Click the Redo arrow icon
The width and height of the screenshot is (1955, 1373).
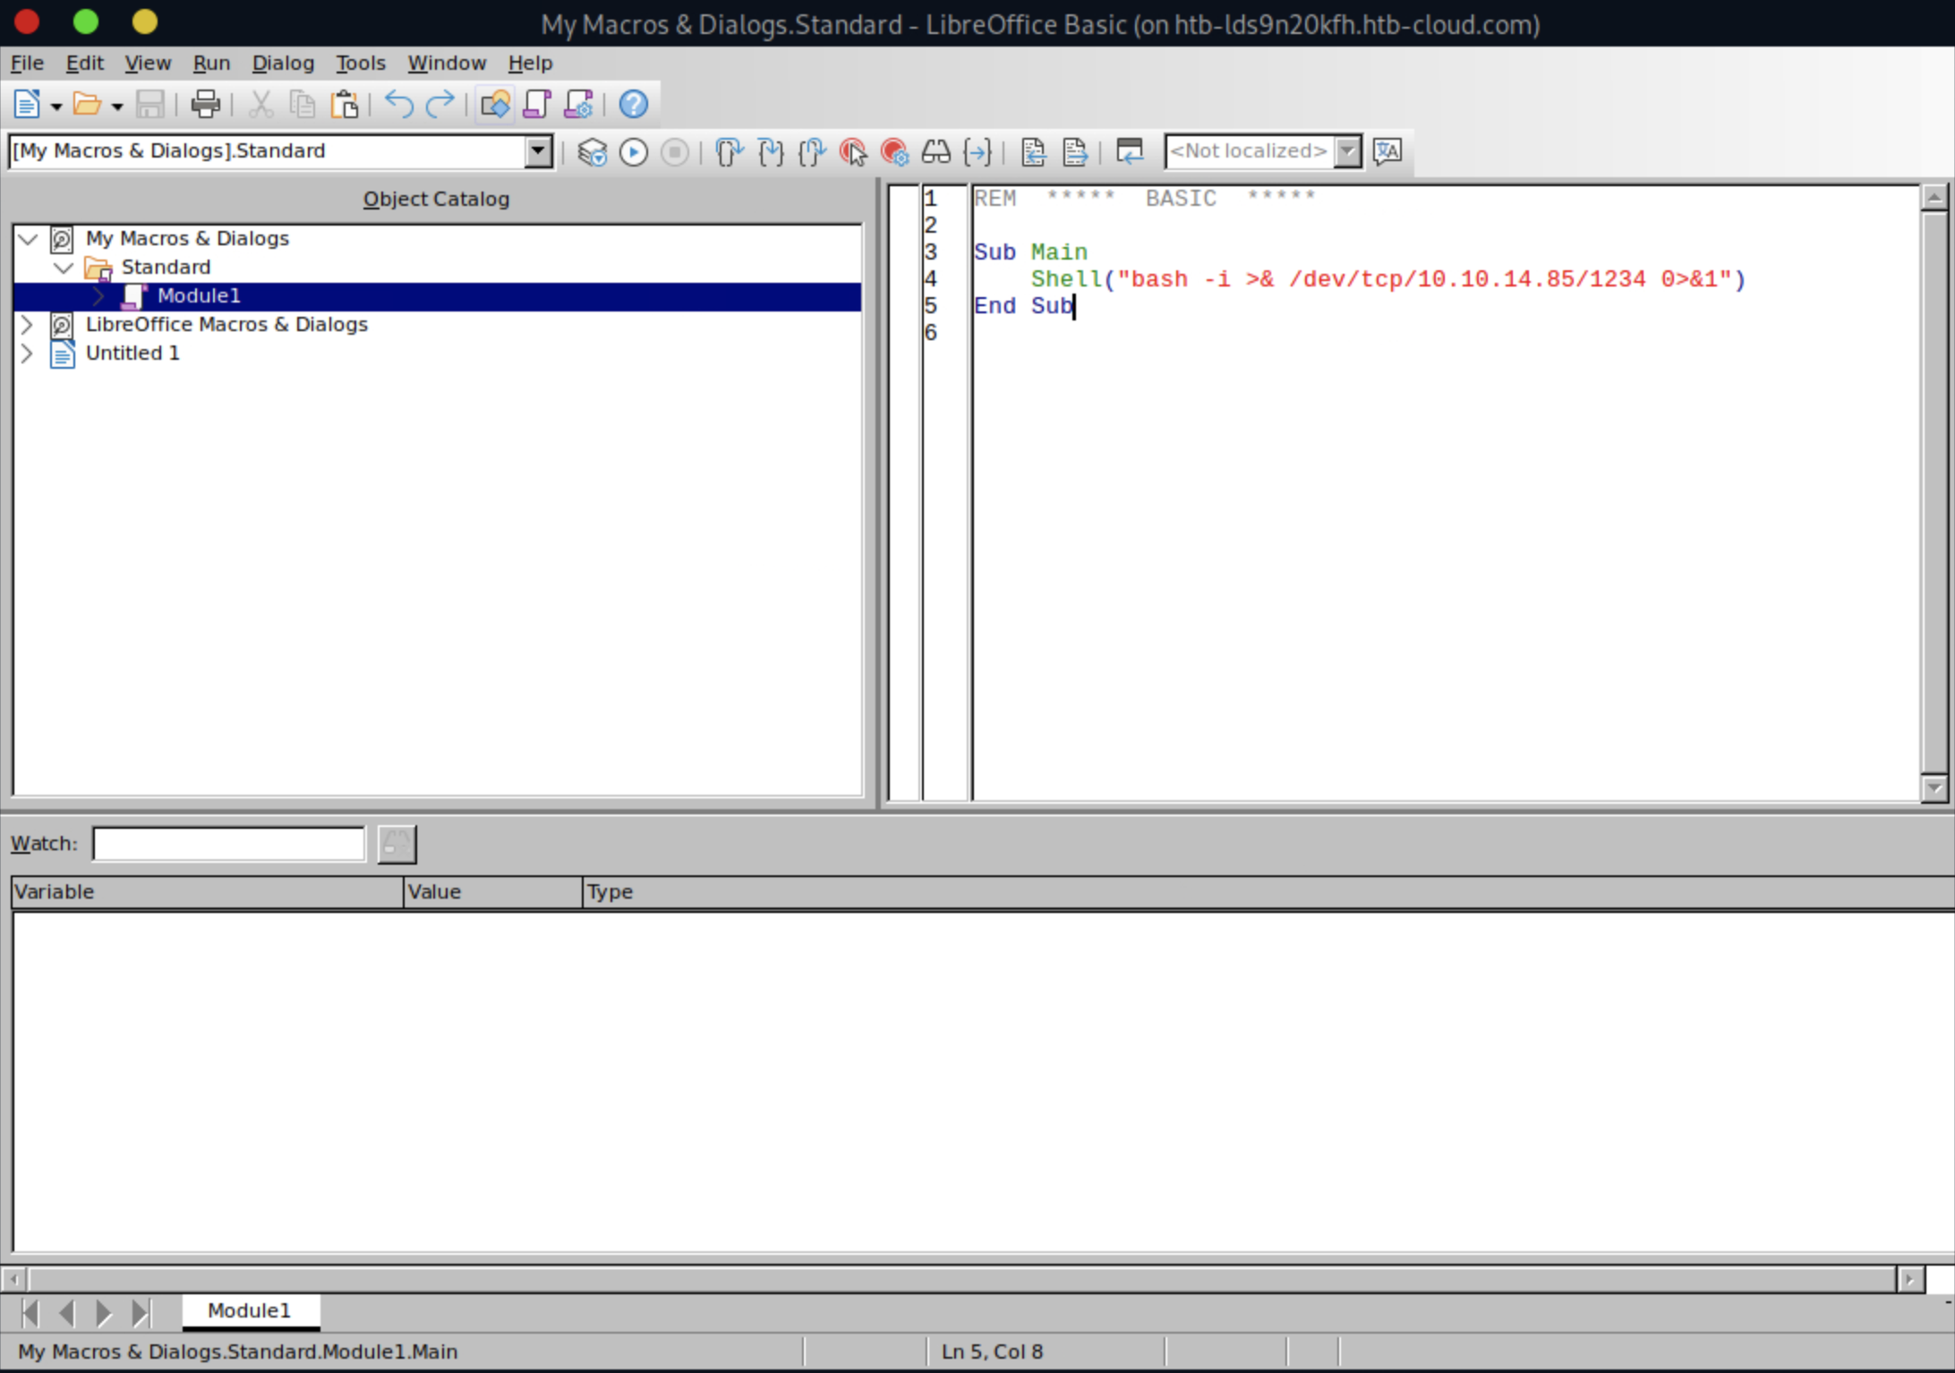click(440, 105)
